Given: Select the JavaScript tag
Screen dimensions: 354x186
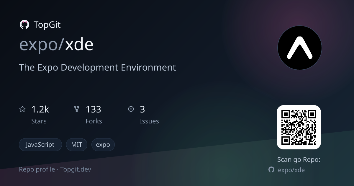Looking at the screenshot, I should click(x=40, y=145).
